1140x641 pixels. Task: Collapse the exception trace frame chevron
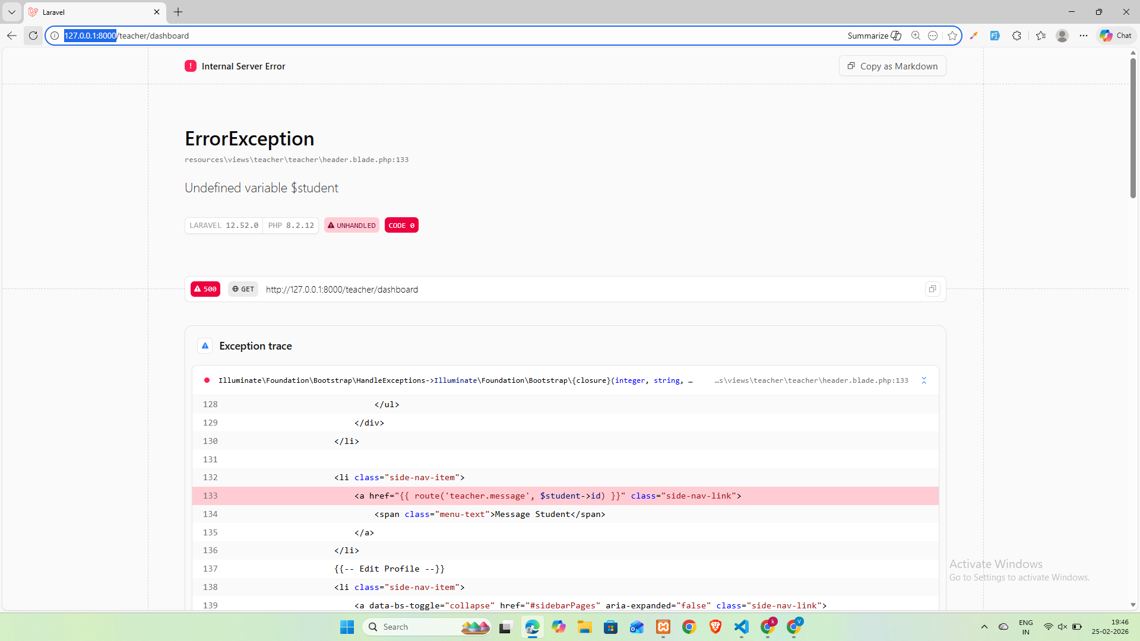point(924,380)
